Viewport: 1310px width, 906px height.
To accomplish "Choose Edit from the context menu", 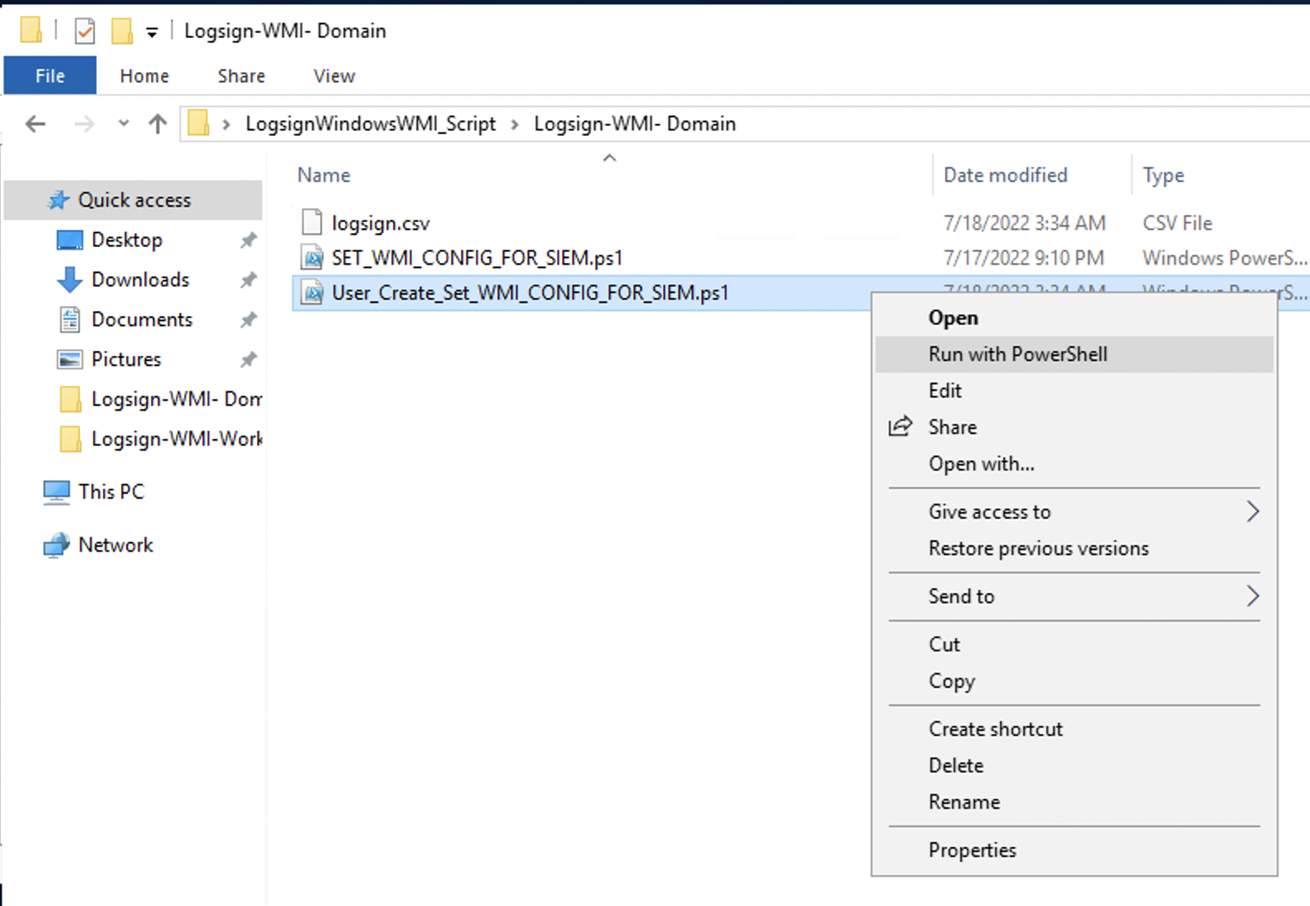I will pos(1074,391).
